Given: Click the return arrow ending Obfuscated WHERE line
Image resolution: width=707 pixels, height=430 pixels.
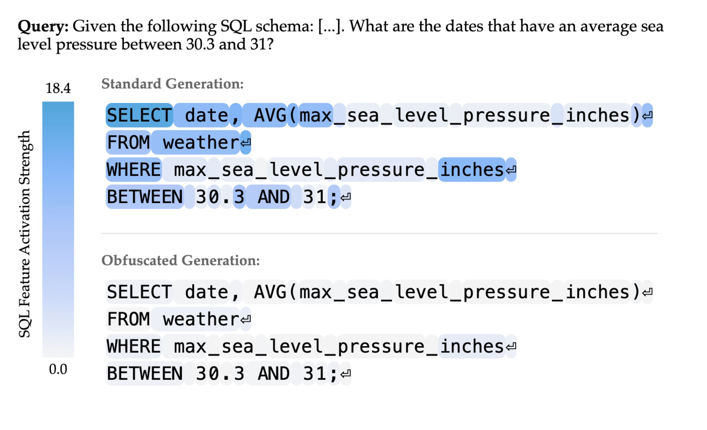Looking at the screenshot, I should coord(511,347).
